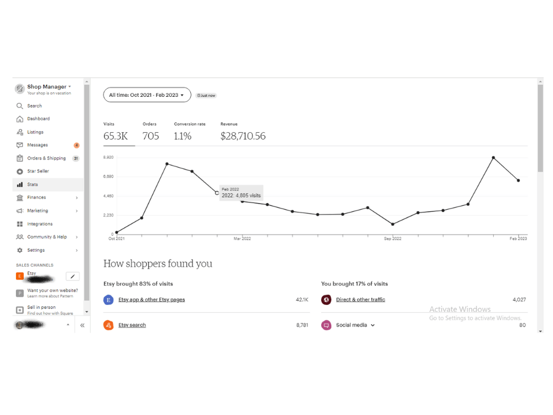
Task: Click the pencil edit icon beside Etsy channel
Action: [x=72, y=276]
